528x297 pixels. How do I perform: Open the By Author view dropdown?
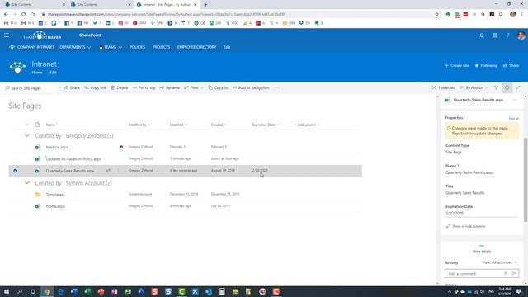tap(474, 88)
